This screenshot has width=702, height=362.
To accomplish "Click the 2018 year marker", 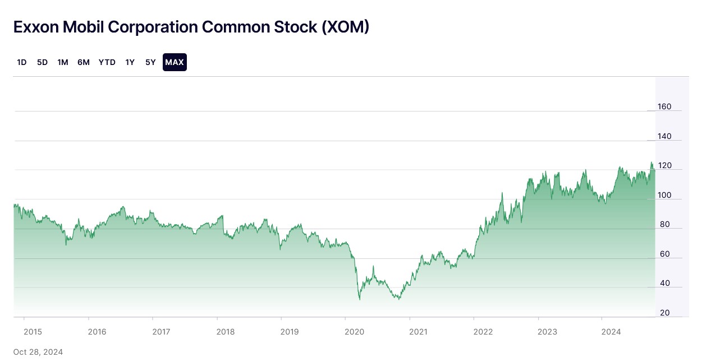I will [x=225, y=332].
